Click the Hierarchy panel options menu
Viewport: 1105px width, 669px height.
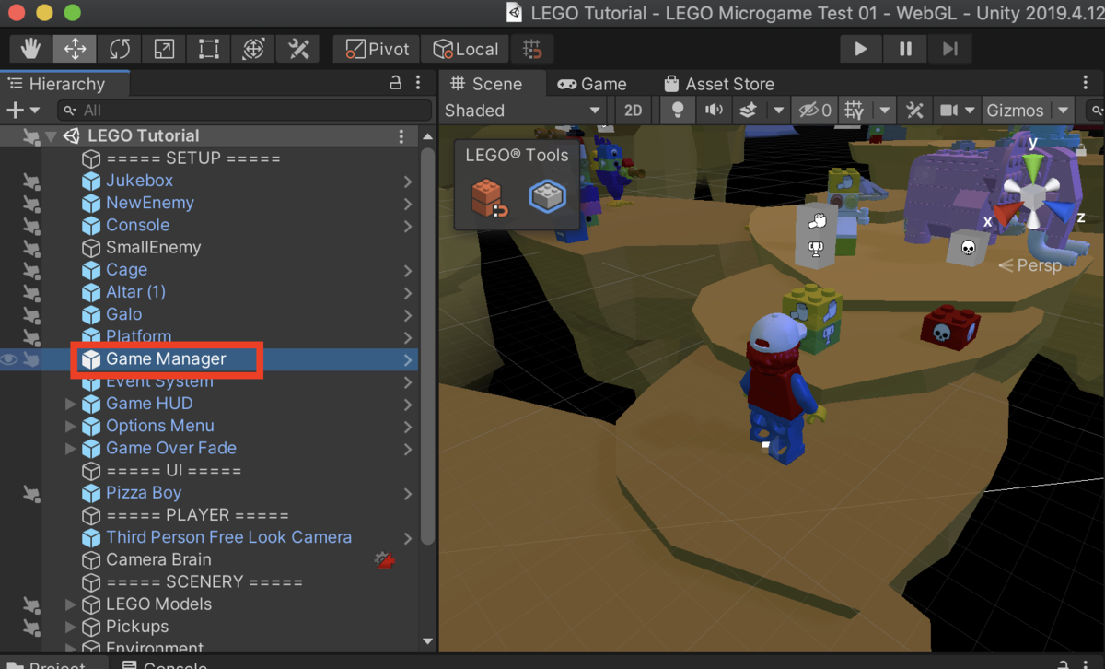[x=418, y=83]
